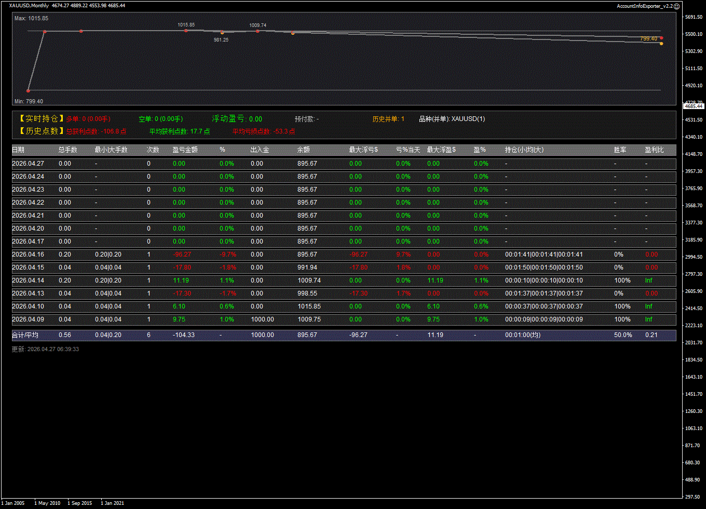Click the 日期 column header
This screenshot has width=706, height=509.
(x=18, y=150)
